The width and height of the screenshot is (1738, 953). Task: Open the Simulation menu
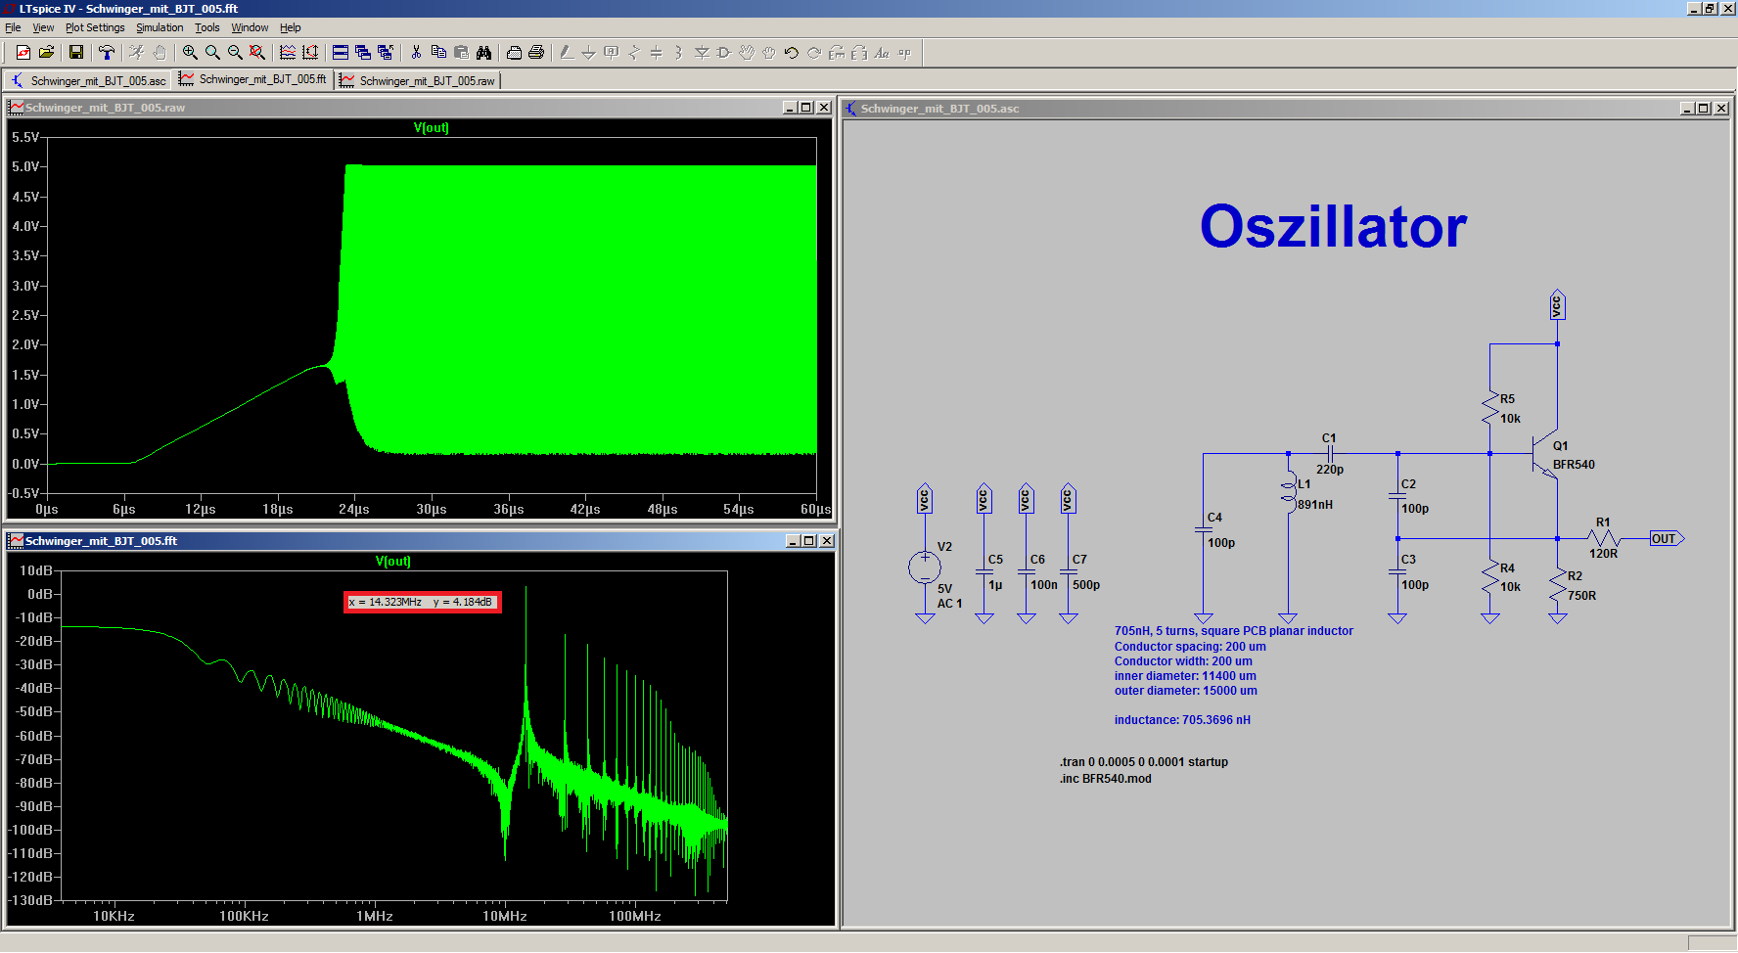160,27
